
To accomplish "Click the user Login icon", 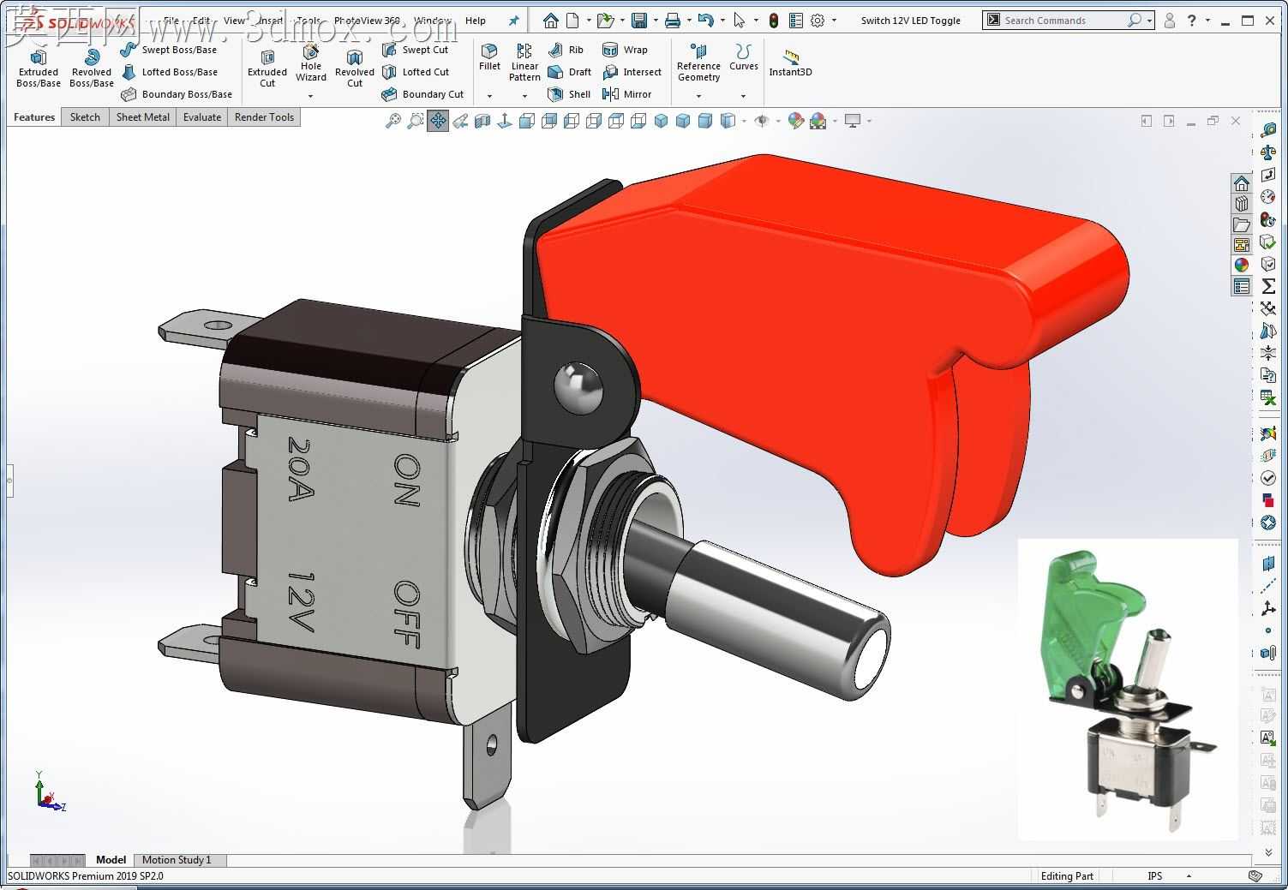I will (x=1170, y=21).
